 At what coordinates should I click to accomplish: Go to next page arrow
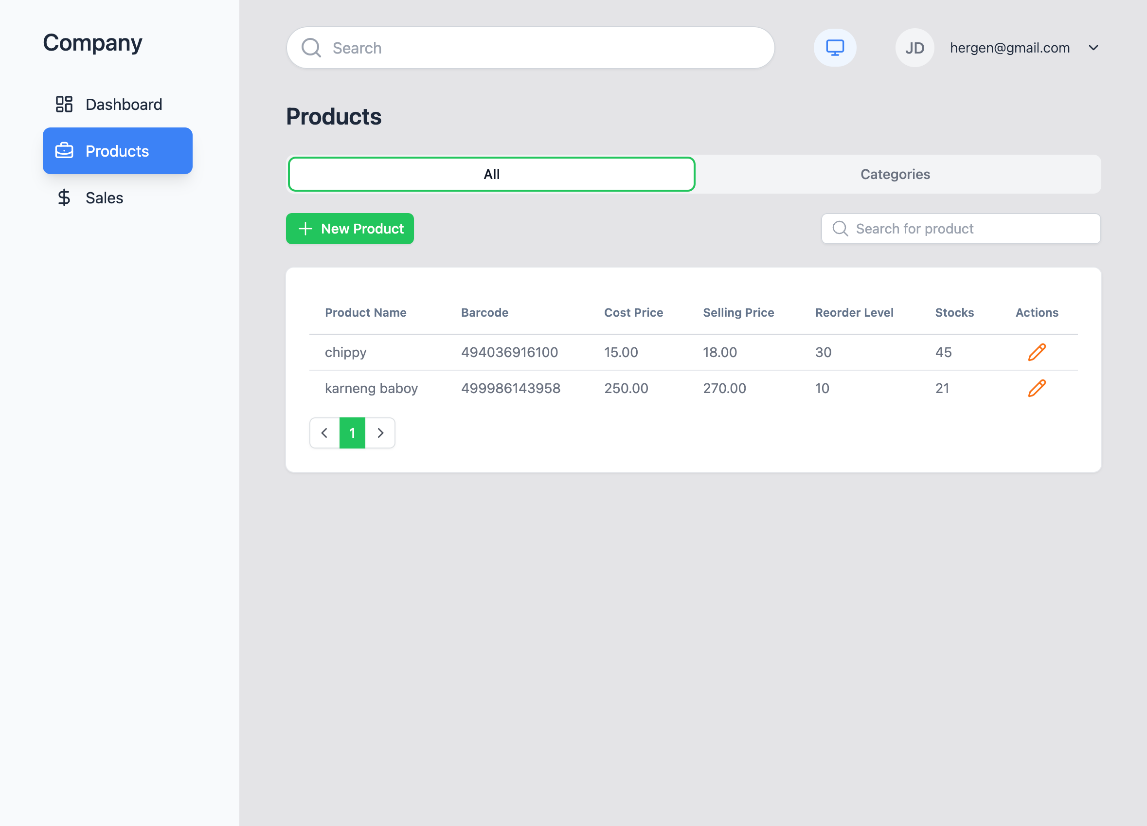[x=380, y=433]
